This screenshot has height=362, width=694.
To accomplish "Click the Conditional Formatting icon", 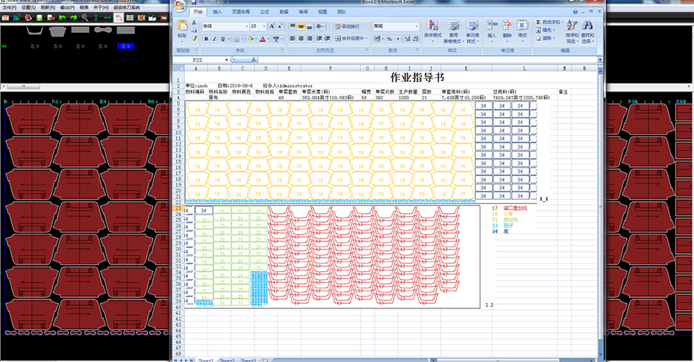I will click(x=432, y=26).
